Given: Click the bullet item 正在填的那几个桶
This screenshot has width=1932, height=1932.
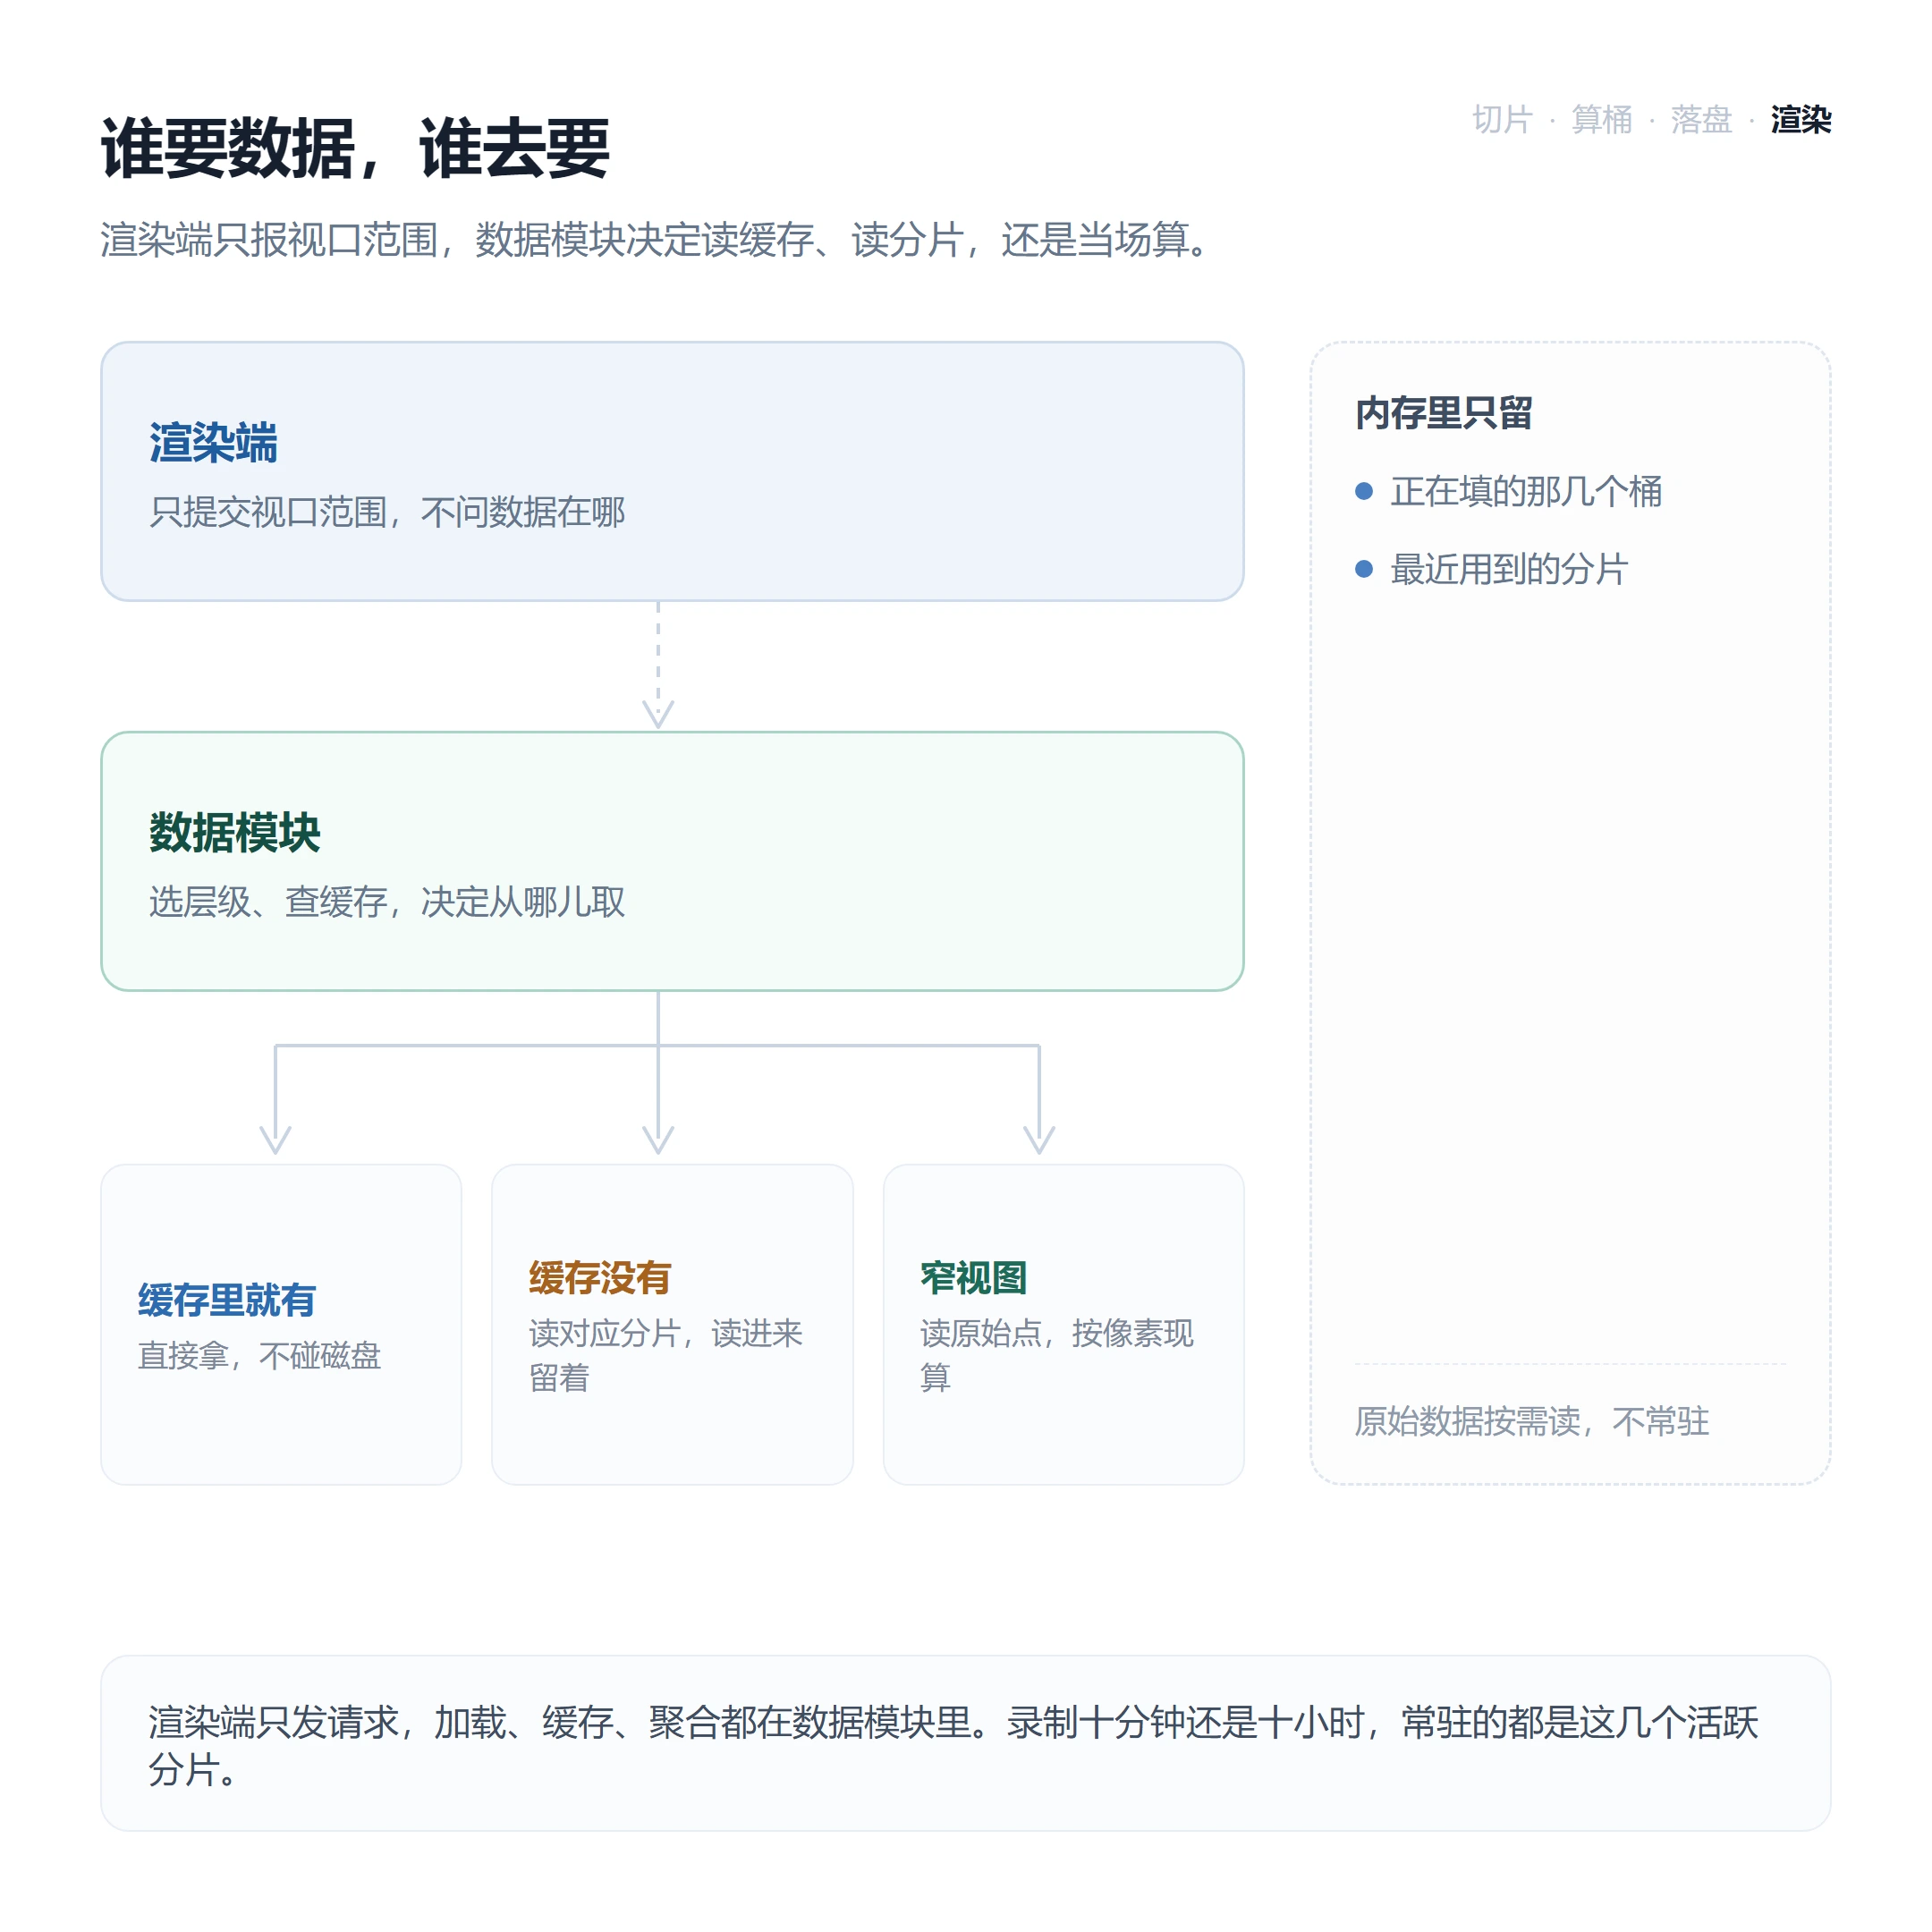Looking at the screenshot, I should tap(1526, 491).
